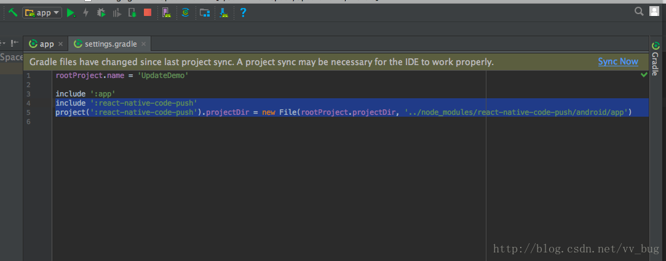Image resolution: width=666 pixels, height=261 pixels.
Task: Attach debugger to Android process
Action: [132, 13]
